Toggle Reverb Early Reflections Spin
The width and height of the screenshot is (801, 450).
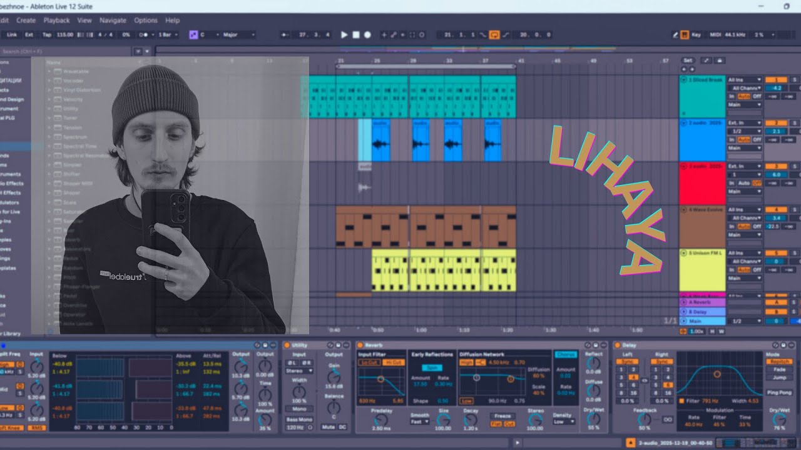[x=432, y=368]
